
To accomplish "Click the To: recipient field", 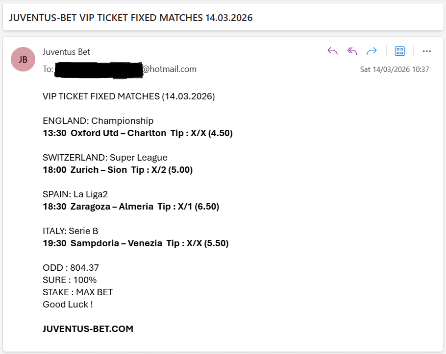I will click(48, 69).
